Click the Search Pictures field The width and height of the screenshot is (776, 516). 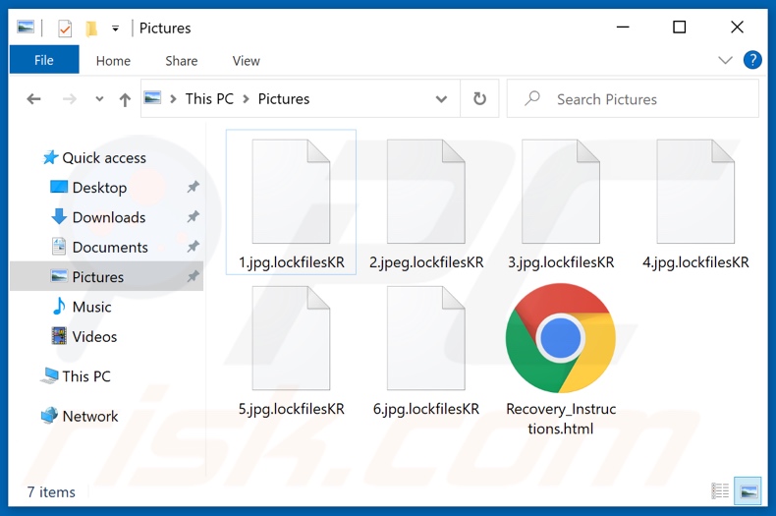633,99
